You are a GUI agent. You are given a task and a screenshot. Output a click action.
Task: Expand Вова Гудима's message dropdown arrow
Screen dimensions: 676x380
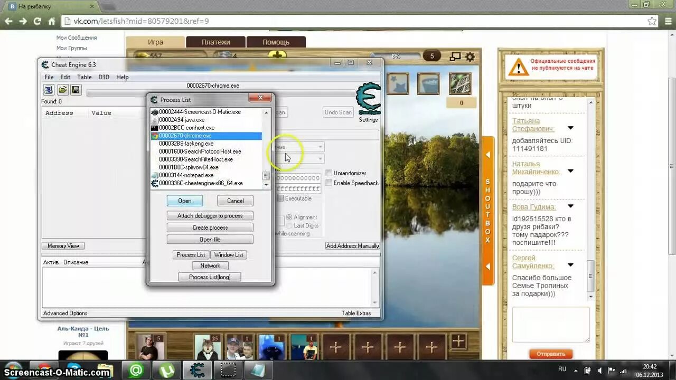tap(570, 206)
